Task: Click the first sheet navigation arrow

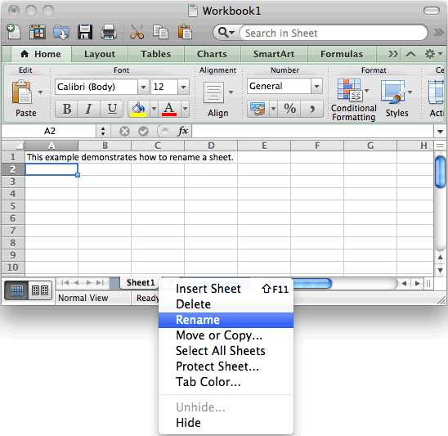Action: pyautogui.click(x=65, y=283)
